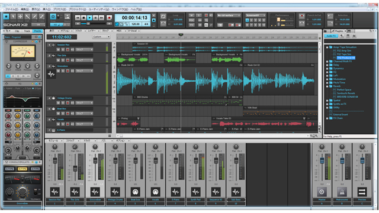Screen dimensions: 379x213
Task: Select screenset number 1 button
Action: [x=247, y=20]
